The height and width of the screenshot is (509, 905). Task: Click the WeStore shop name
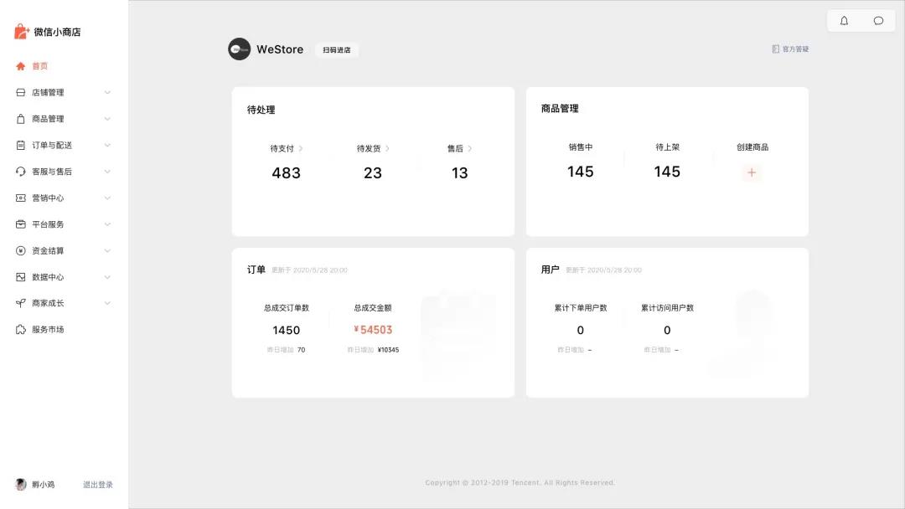click(x=280, y=49)
